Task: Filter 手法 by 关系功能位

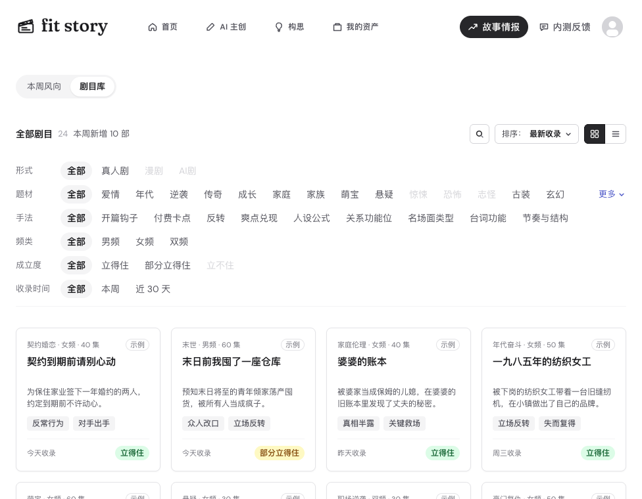Action: click(369, 218)
